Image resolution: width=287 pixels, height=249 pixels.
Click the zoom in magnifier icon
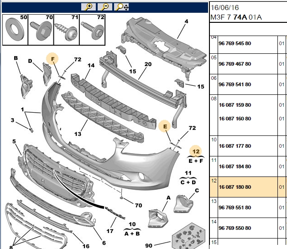point(89,7)
